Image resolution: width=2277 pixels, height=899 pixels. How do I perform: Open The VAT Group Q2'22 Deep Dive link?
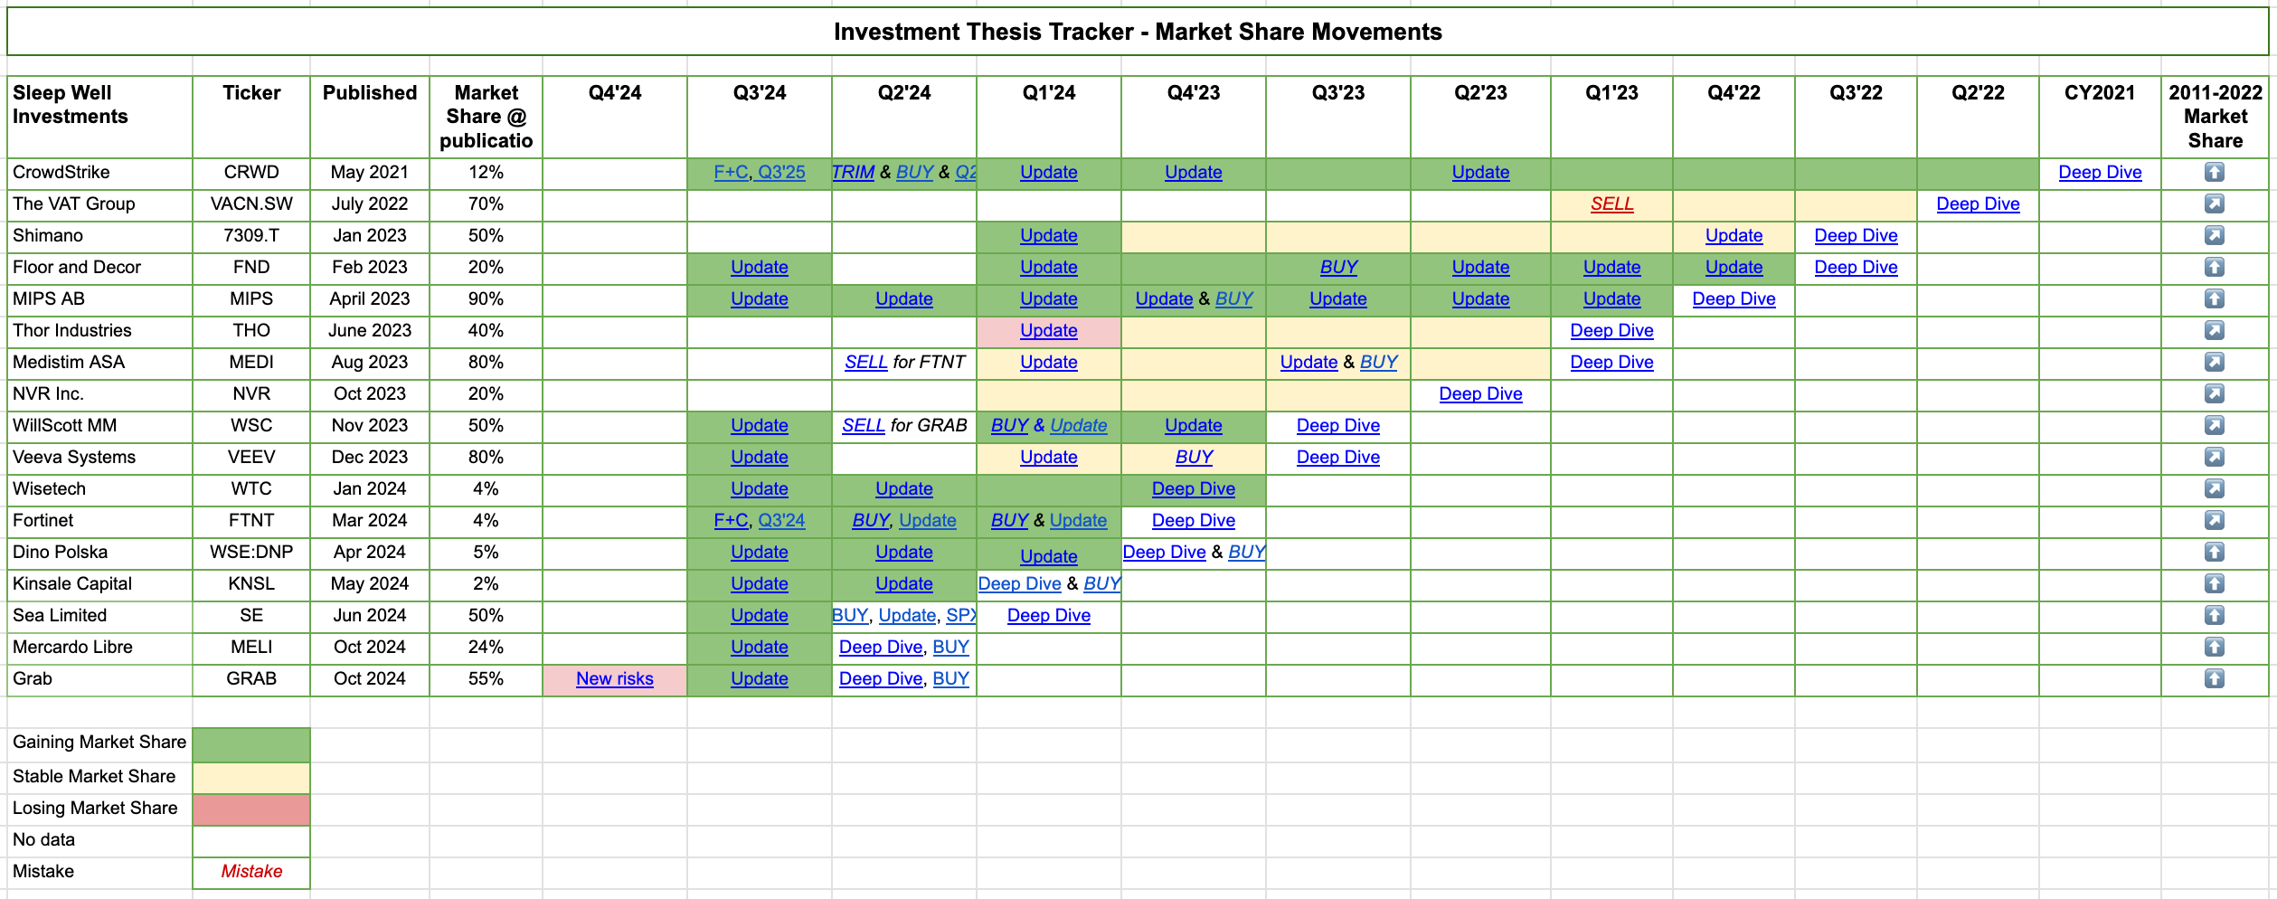1978,203
